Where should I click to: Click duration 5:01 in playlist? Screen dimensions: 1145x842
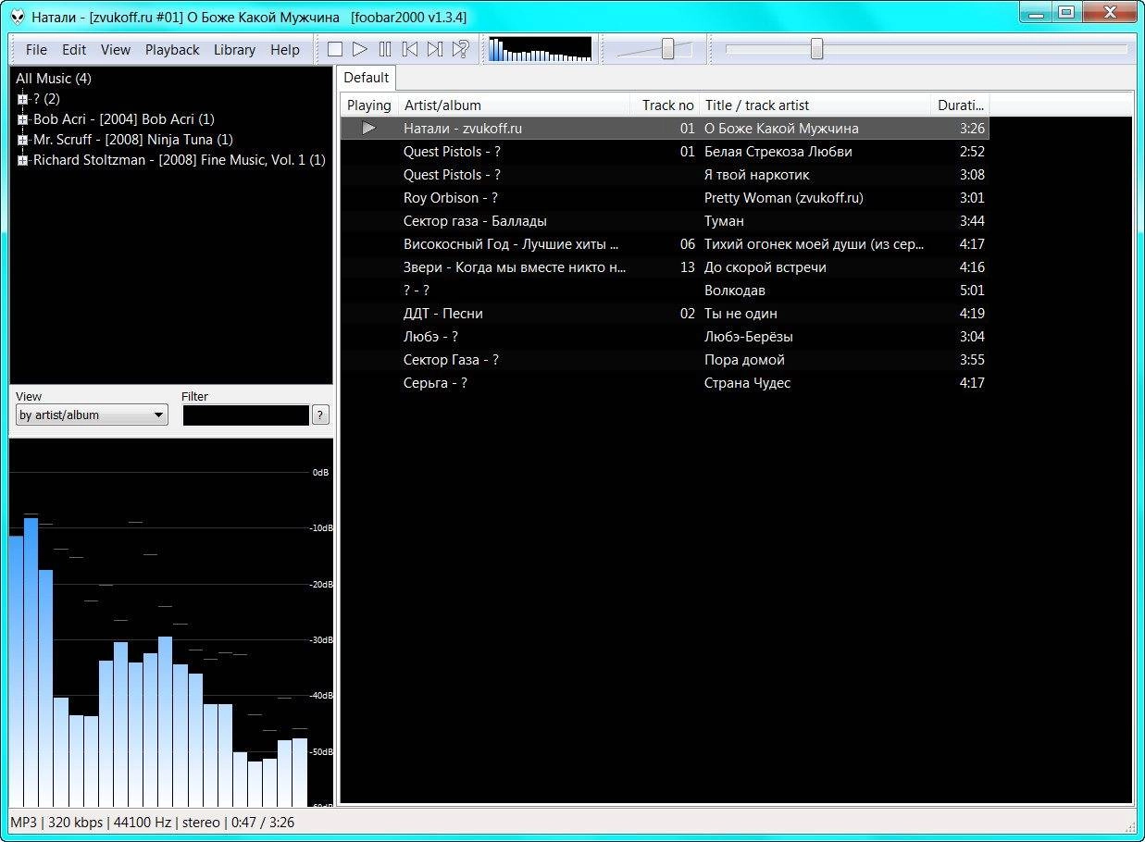click(972, 291)
